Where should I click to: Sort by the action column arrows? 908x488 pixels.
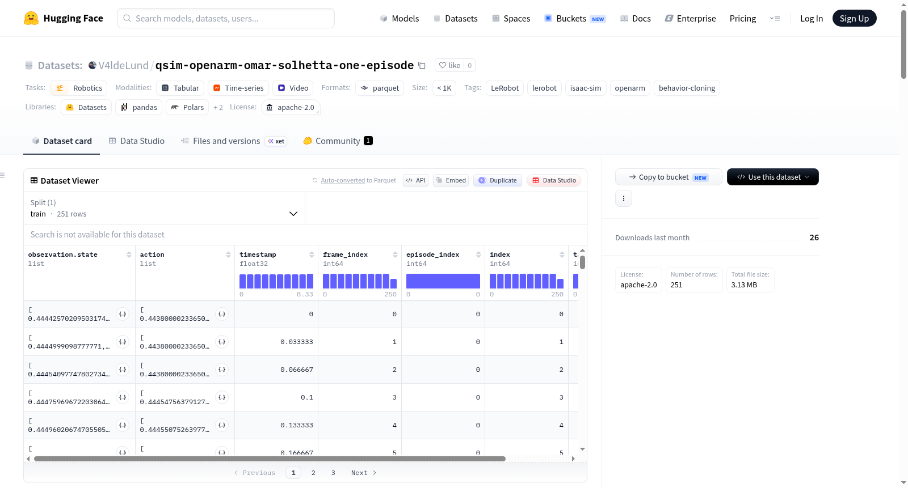click(228, 254)
